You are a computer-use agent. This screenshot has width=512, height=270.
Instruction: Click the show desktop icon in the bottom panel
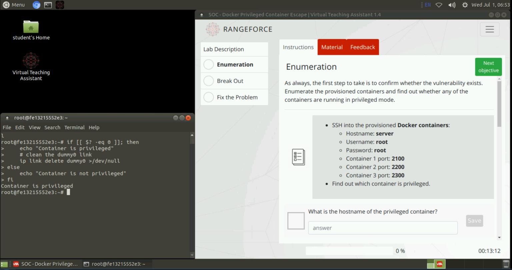[x=4, y=264]
